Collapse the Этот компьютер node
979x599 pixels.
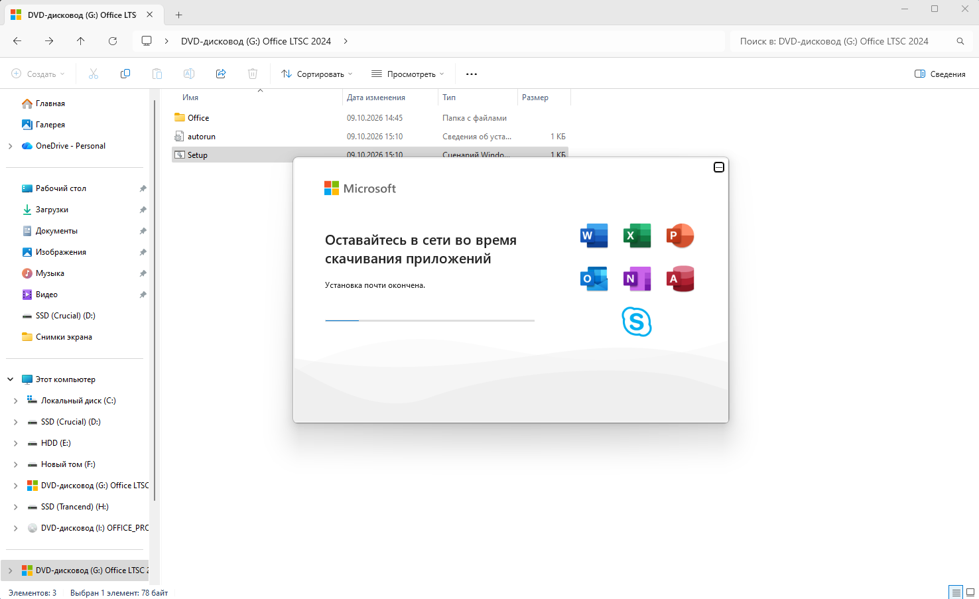[11, 379]
